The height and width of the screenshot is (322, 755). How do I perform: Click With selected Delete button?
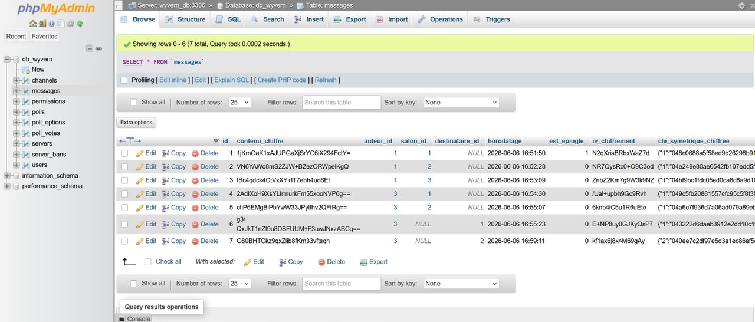331,262
